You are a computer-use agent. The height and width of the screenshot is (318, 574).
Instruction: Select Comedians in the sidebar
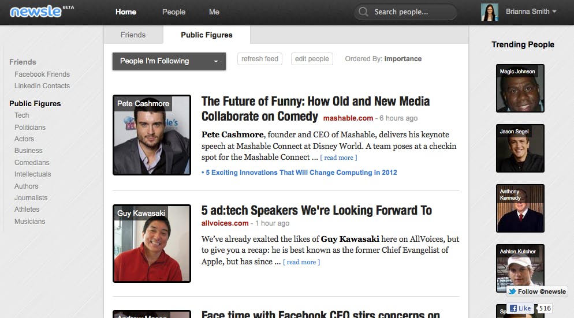pyautogui.click(x=32, y=163)
